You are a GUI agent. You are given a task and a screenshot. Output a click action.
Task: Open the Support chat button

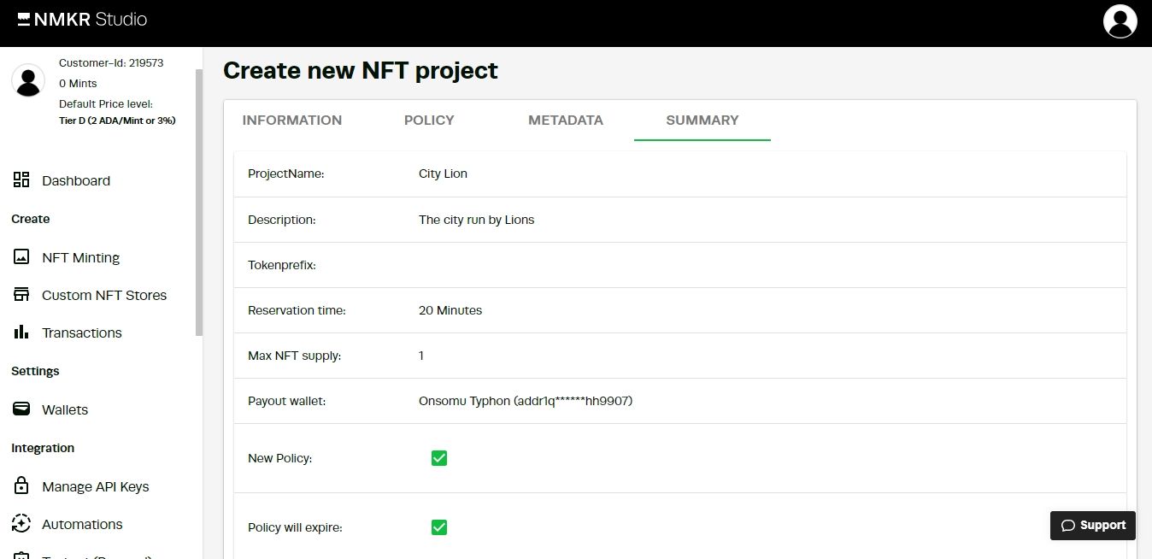click(x=1093, y=526)
